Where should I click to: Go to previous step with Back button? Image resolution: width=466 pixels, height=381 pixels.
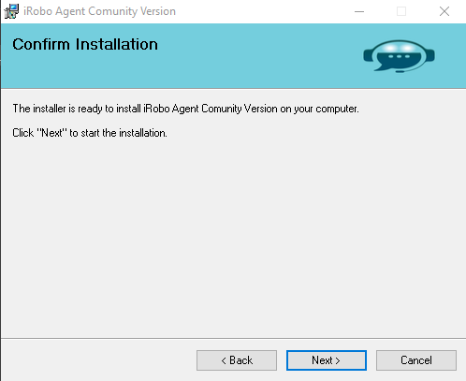[x=237, y=360]
